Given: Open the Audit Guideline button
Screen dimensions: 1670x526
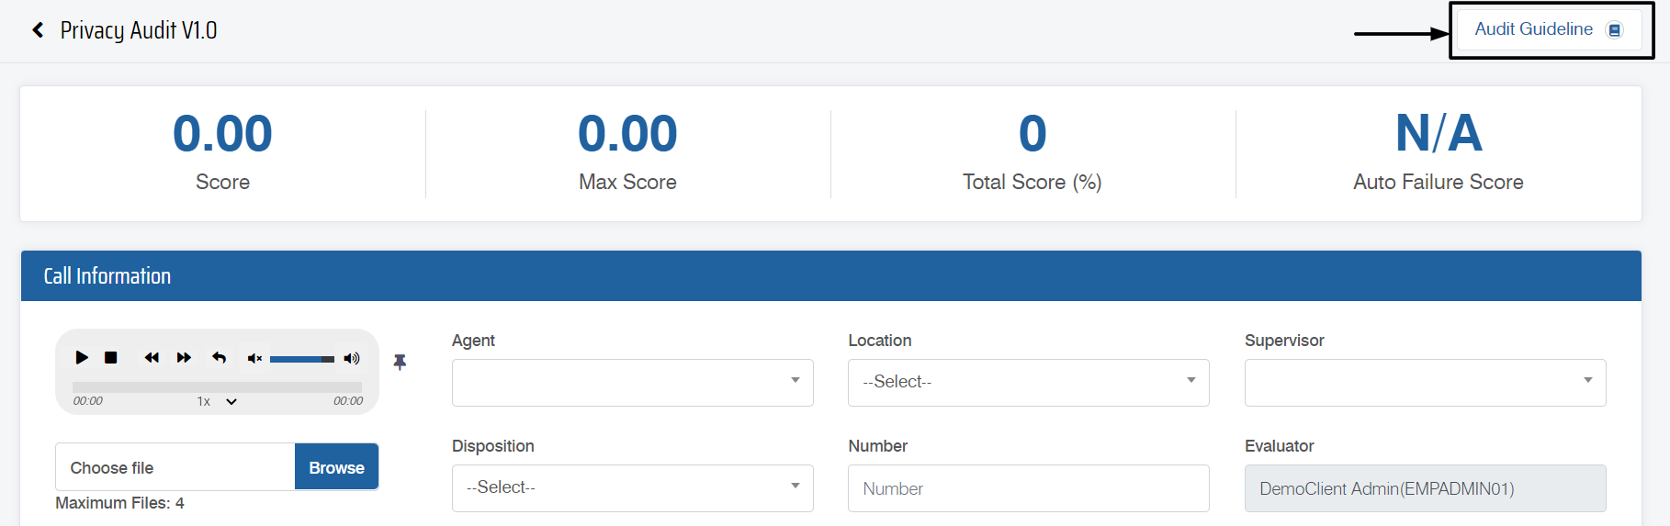Looking at the screenshot, I should 1549,29.
